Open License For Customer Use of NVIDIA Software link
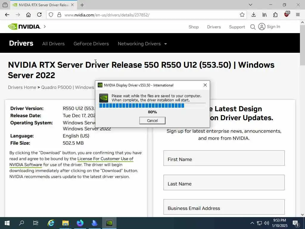The width and height of the screenshot is (305, 229). click(105, 159)
